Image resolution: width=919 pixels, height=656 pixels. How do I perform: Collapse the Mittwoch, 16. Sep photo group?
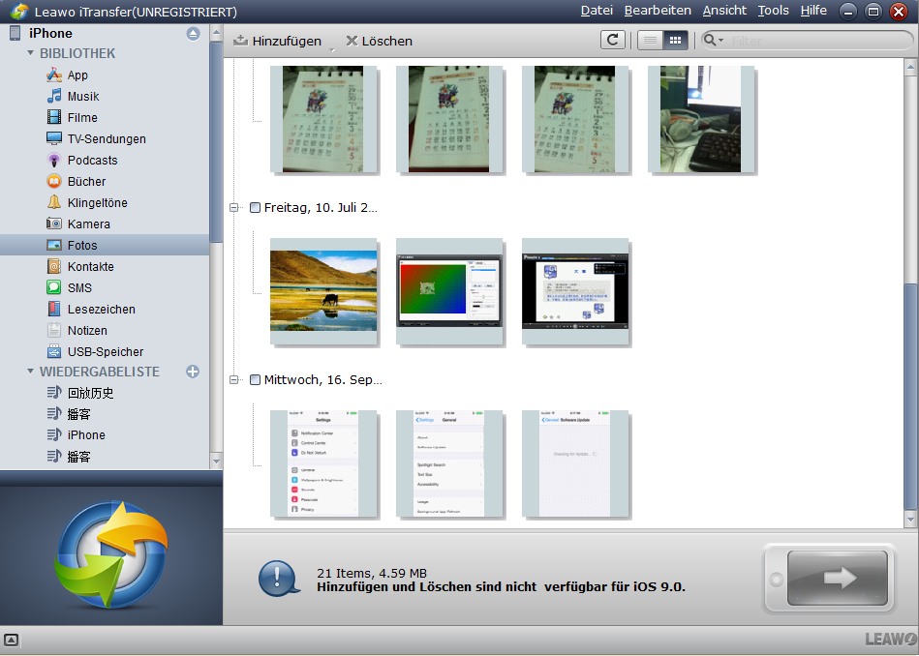coord(233,380)
